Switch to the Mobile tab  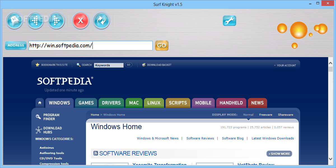[x=203, y=103]
